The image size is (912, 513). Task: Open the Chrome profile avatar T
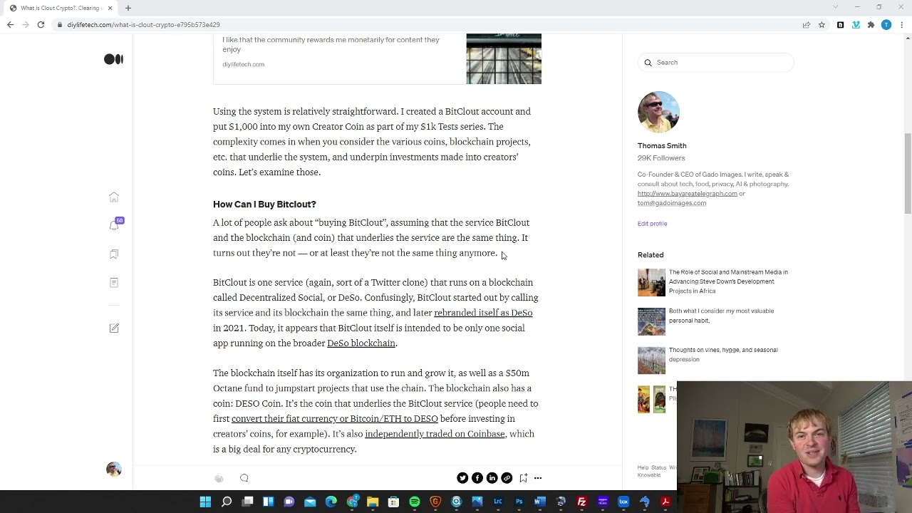[886, 25]
